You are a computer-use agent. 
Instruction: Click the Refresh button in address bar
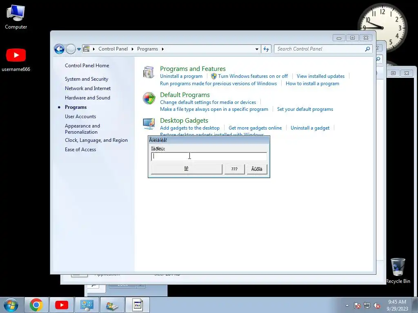[x=266, y=49]
